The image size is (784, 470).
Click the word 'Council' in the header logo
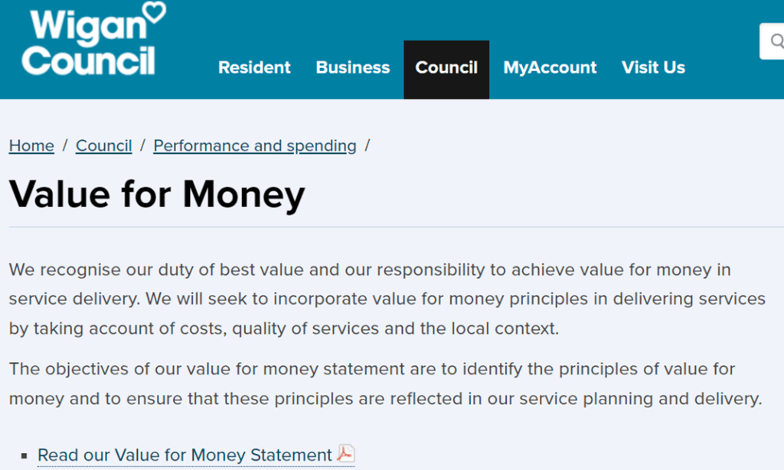pyautogui.click(x=88, y=60)
